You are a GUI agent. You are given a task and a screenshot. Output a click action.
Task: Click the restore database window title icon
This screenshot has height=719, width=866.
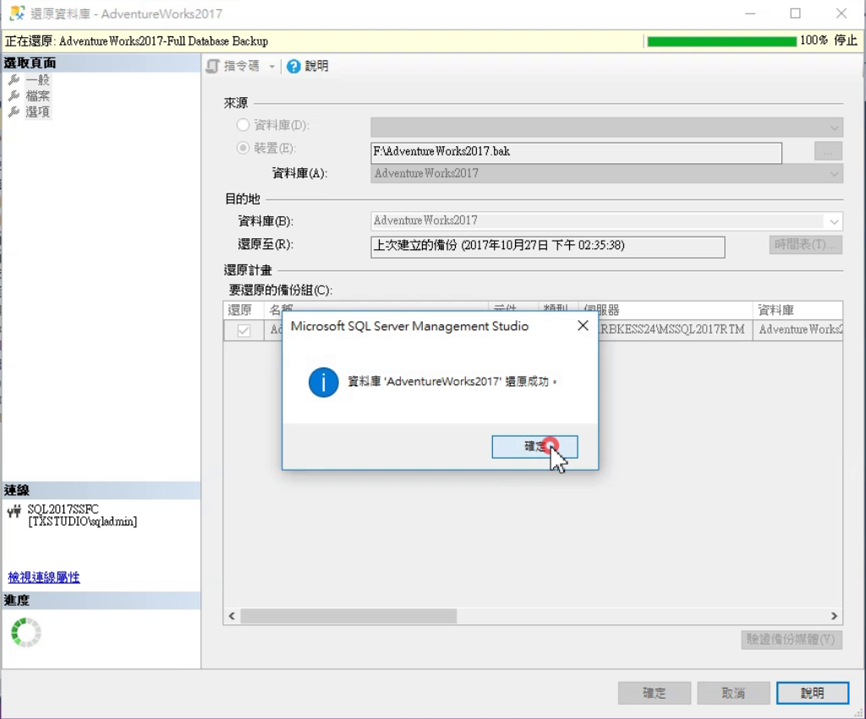[17, 13]
